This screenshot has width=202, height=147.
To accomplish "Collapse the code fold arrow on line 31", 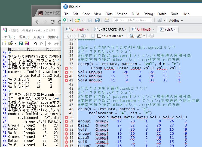I will coord(75,39).
